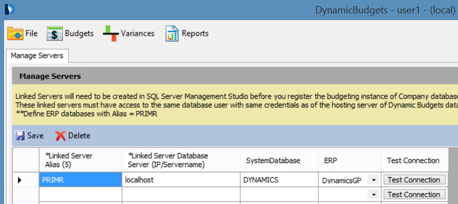458x204 pixels.
Task: Click the empty database server cell in second row
Action: click(181, 194)
